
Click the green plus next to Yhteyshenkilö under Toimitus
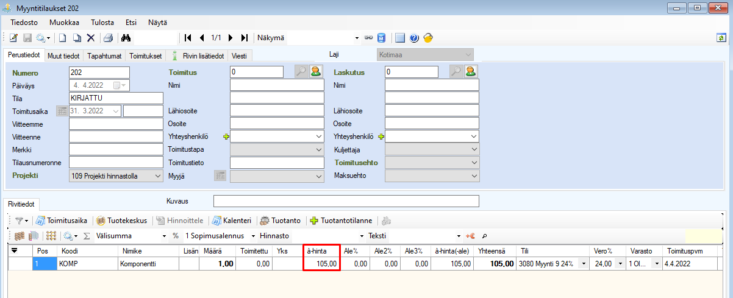[x=226, y=137]
